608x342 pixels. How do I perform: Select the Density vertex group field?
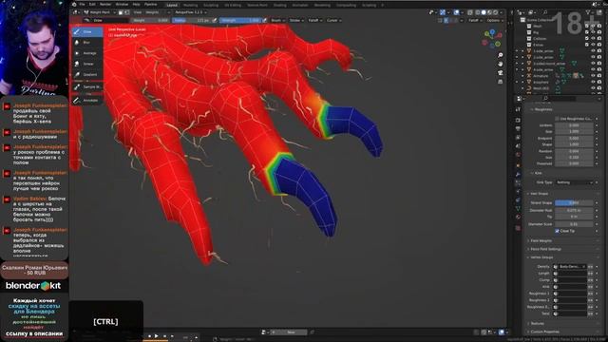[570, 266]
